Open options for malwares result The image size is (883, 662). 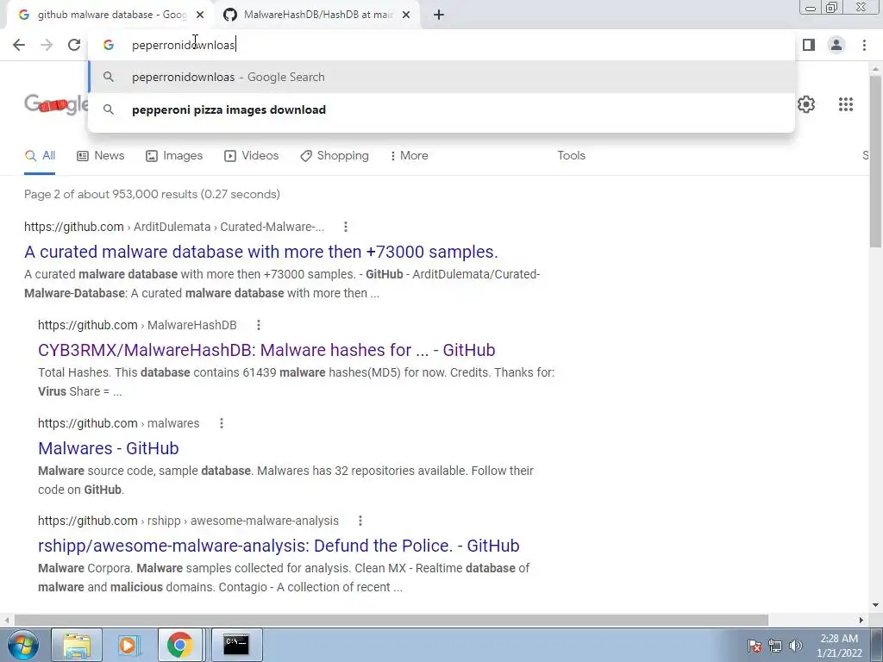pos(222,423)
